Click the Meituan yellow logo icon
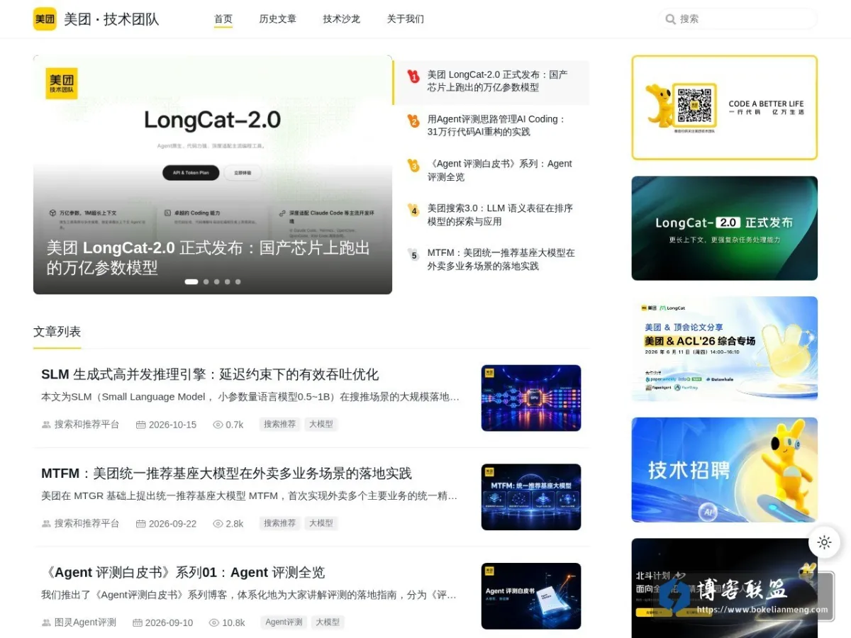Viewport: 851px width, 638px height. click(x=45, y=19)
